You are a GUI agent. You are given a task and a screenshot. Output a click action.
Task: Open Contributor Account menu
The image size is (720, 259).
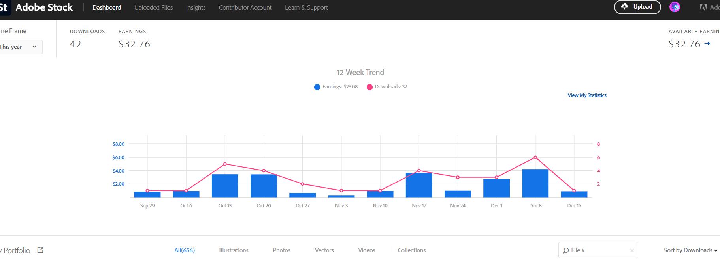click(x=245, y=7)
